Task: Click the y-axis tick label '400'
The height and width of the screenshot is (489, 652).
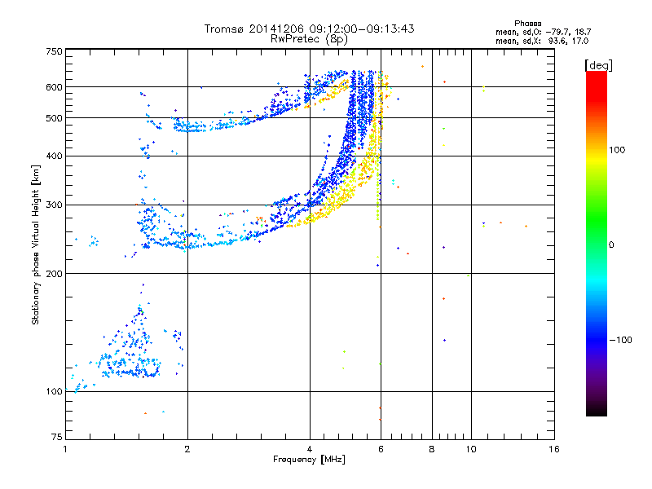Action: coord(54,156)
